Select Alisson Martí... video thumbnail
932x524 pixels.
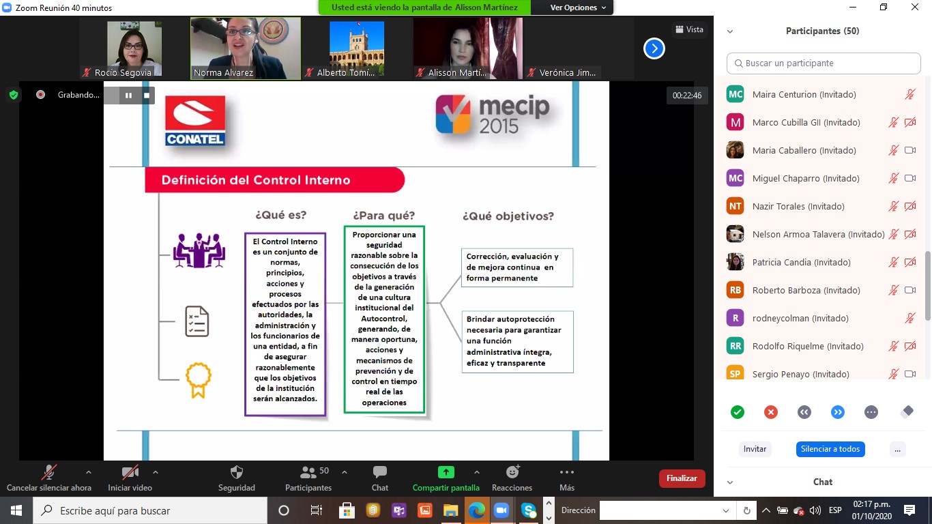pyautogui.click(x=468, y=48)
